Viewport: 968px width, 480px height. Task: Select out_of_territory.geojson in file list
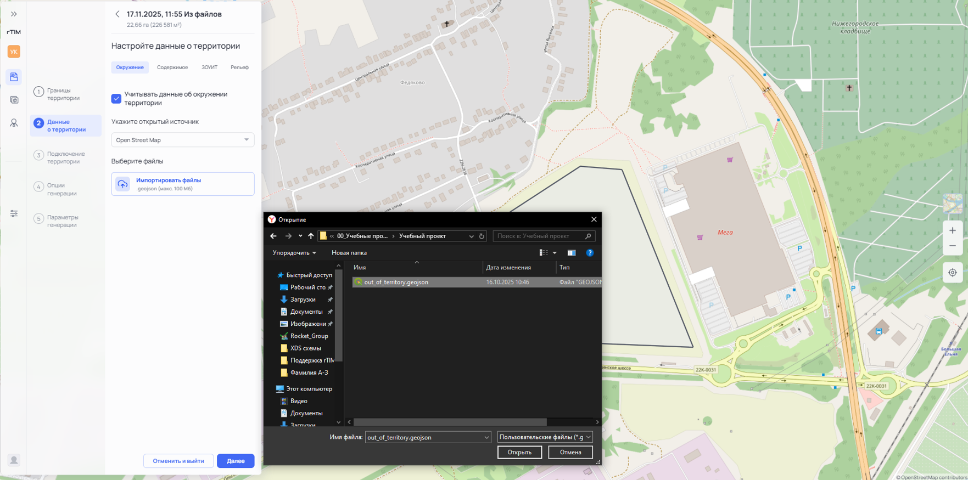(x=396, y=282)
